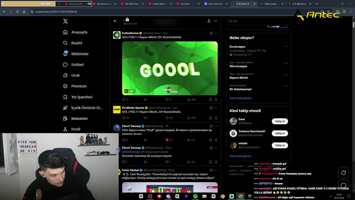This screenshot has width=355, height=200.
Task: Open floating chat message button
Action: 344,185
